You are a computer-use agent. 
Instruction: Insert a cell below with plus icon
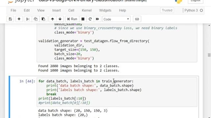pyautogui.click(x=19, y=19)
